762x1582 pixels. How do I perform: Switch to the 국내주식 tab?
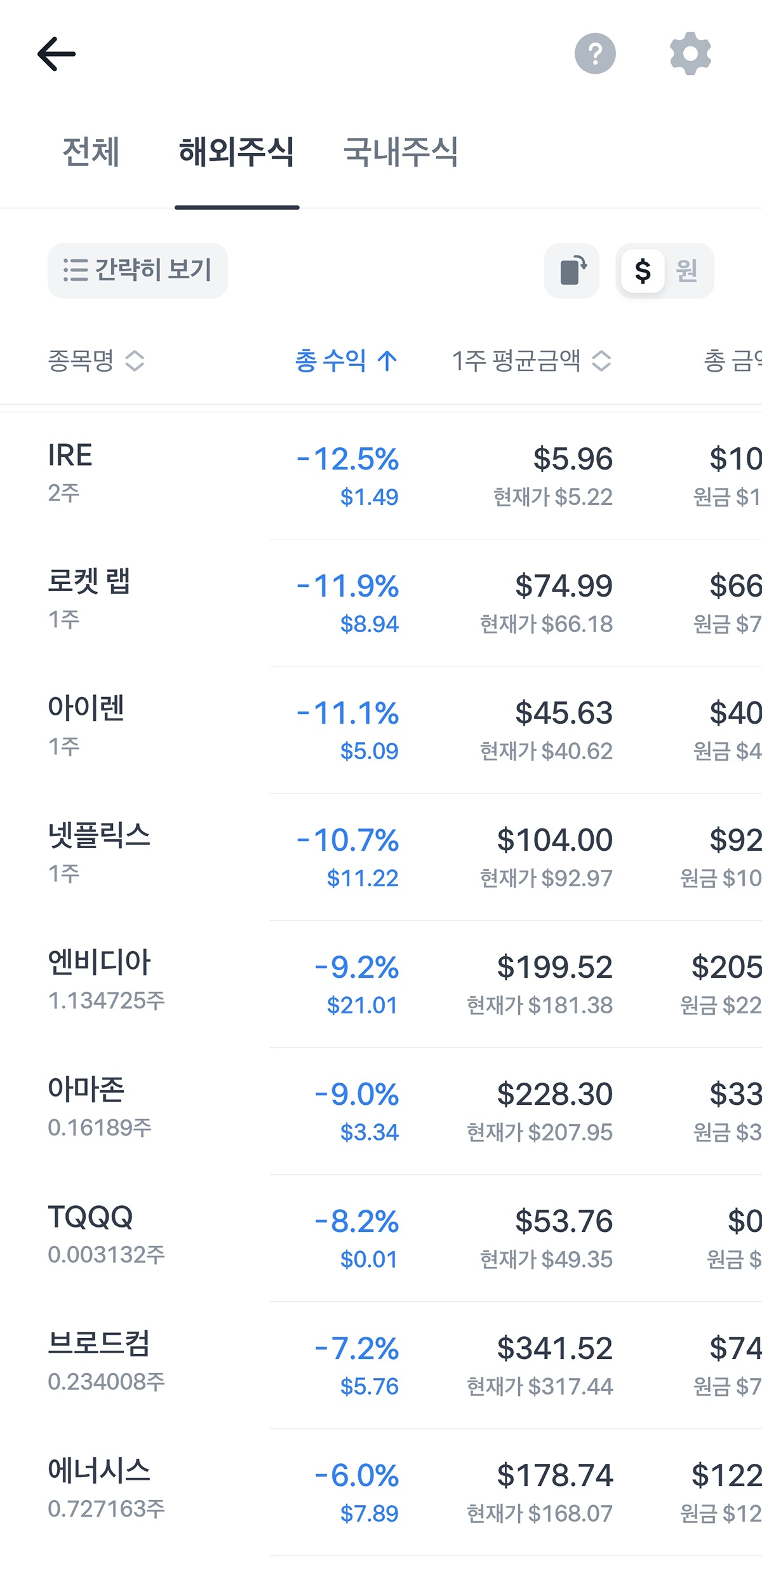[400, 152]
